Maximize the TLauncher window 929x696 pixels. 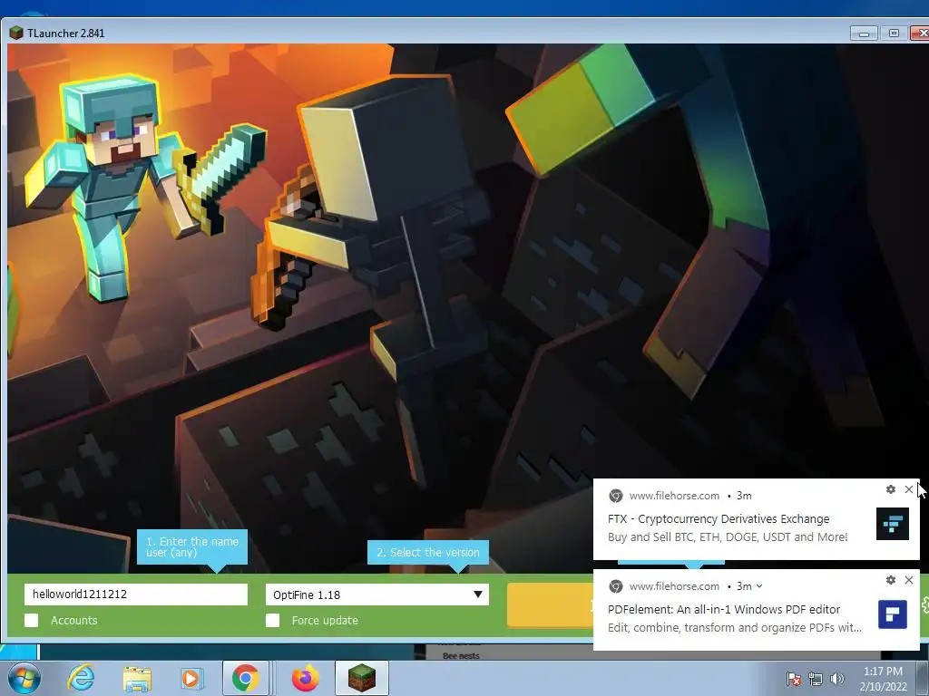pos(894,34)
